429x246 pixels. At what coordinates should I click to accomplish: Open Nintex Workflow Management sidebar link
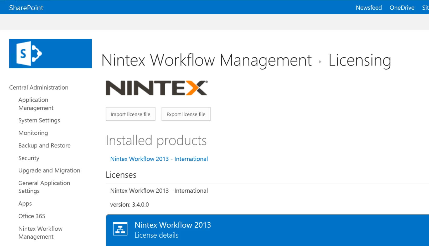coord(40,233)
